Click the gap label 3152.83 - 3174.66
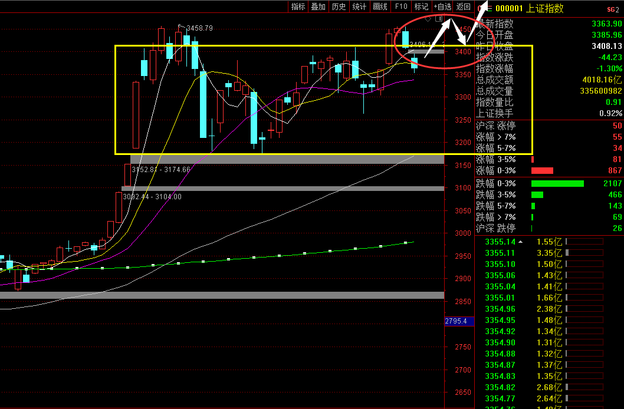The image size is (624, 409). 161,170
